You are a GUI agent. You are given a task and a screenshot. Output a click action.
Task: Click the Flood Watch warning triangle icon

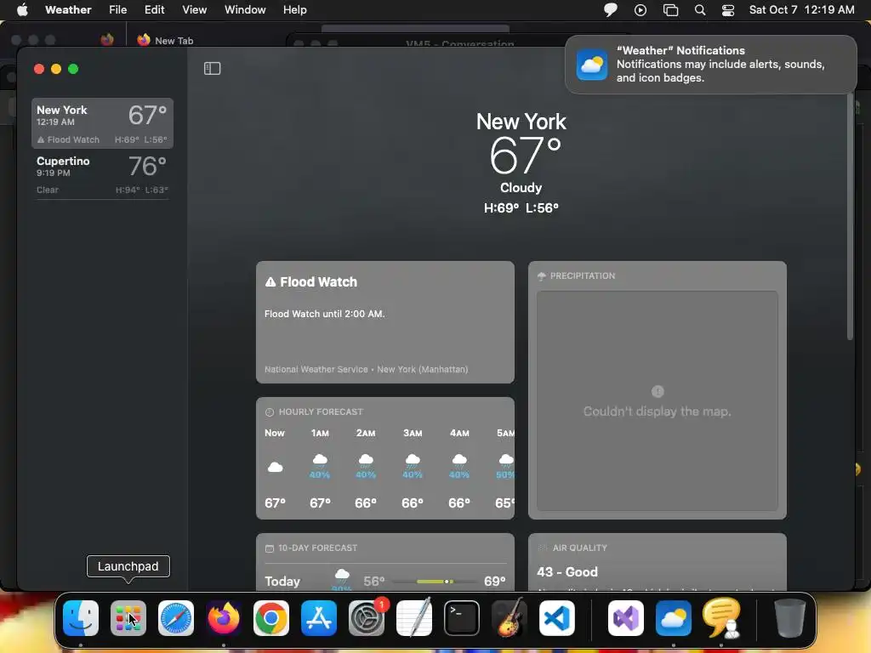tap(270, 282)
